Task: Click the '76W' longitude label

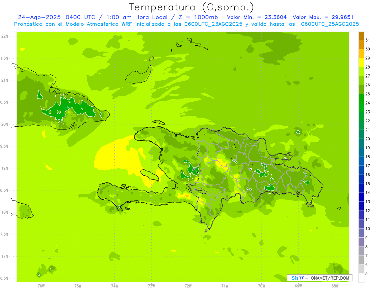Action: 41,286
